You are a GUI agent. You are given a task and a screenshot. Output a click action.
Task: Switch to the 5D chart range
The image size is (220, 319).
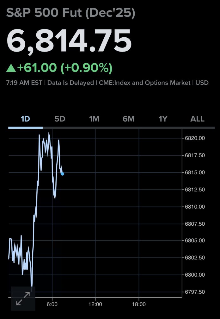(60, 119)
